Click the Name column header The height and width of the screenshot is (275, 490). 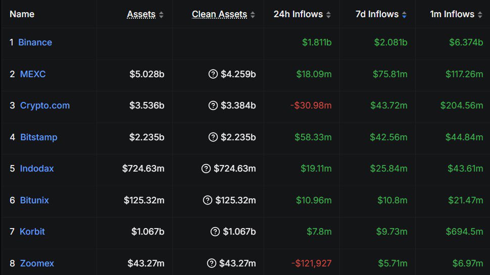(x=22, y=14)
